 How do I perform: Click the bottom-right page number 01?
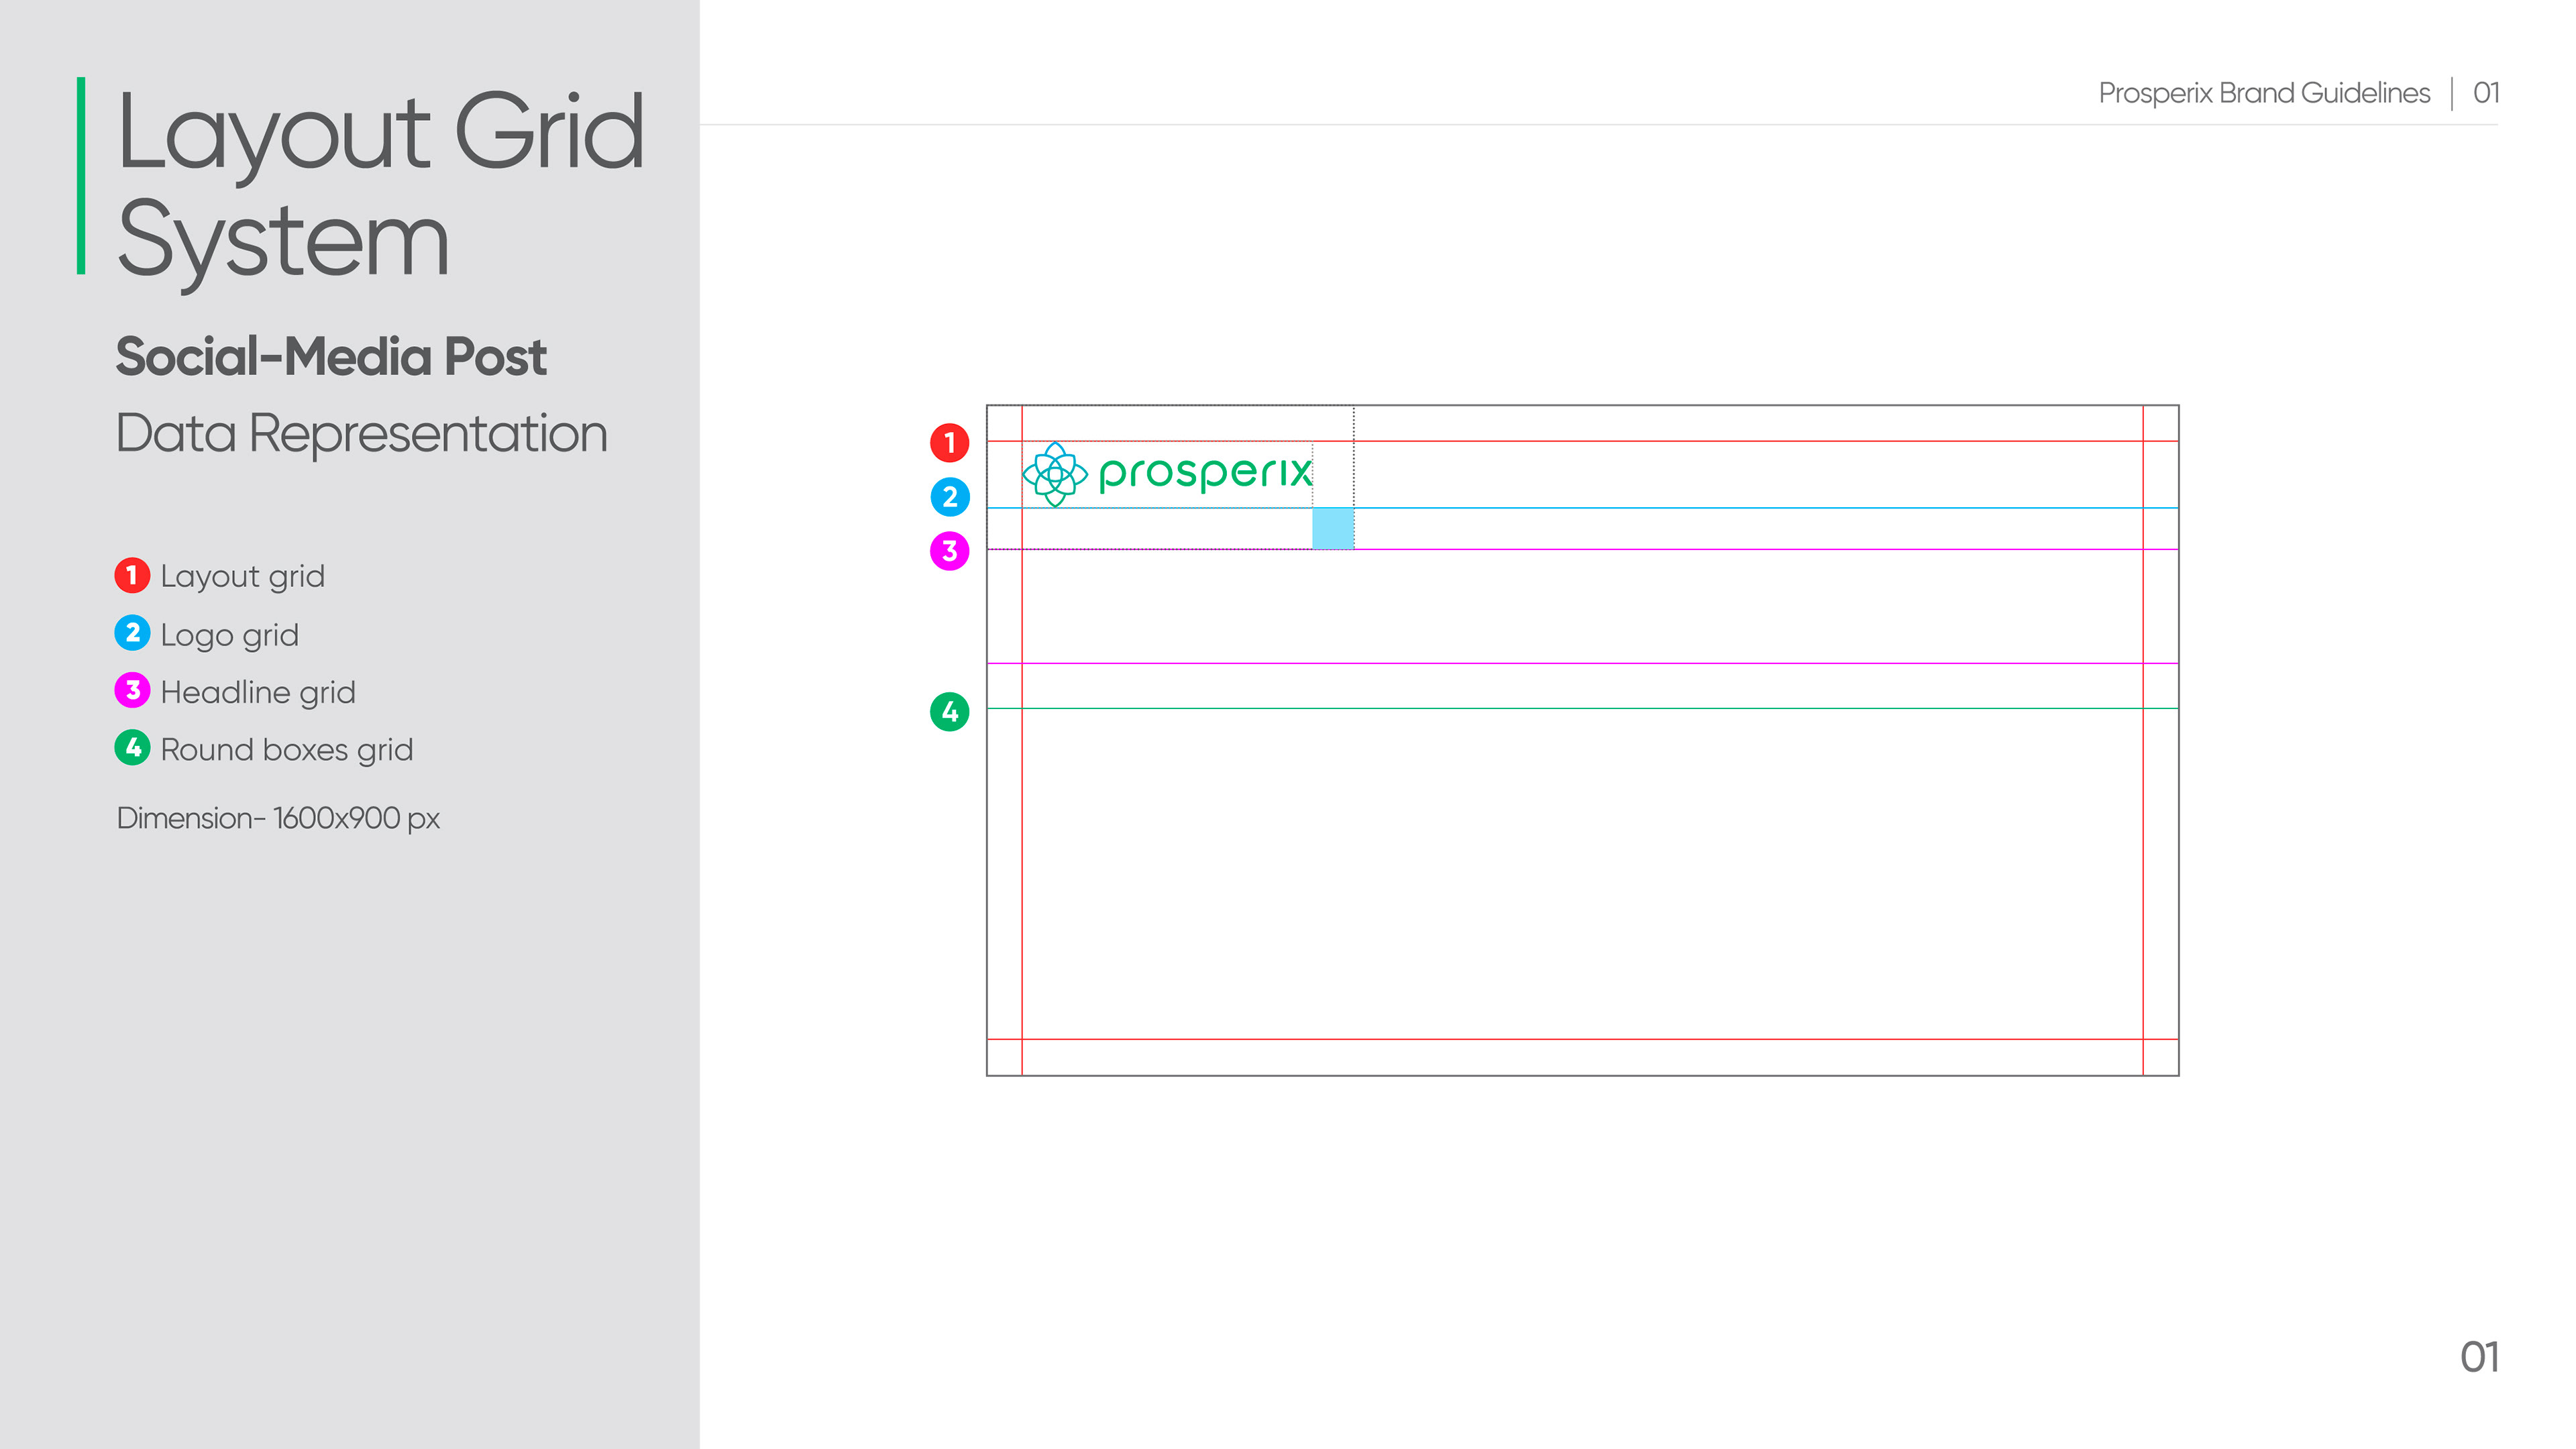click(x=2479, y=1357)
